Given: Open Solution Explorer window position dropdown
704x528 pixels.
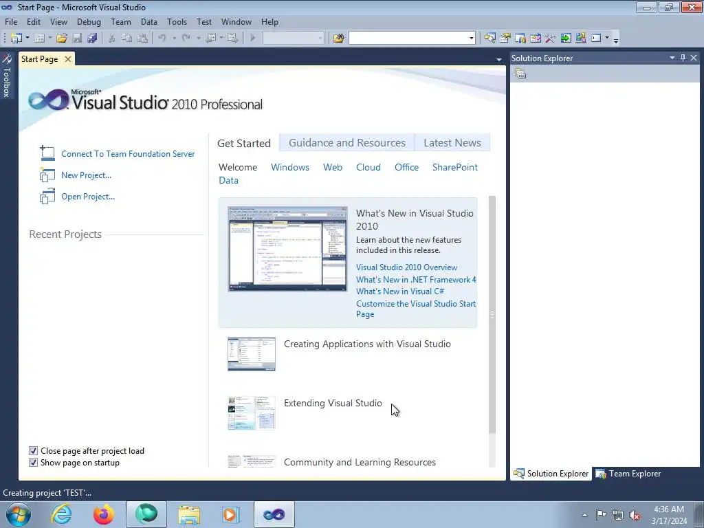Looking at the screenshot, I should click(672, 58).
